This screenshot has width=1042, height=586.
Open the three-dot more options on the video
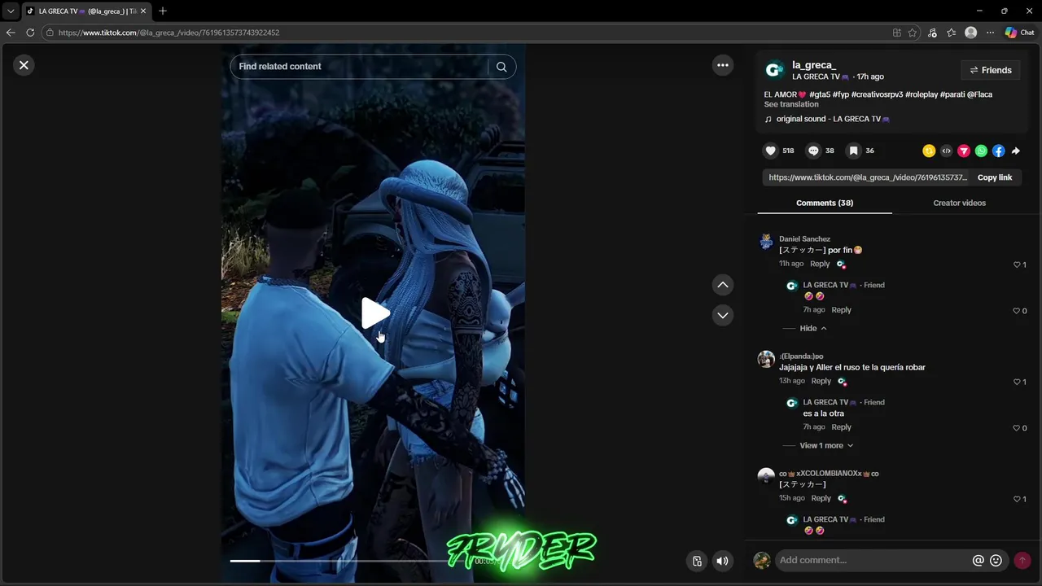723,65
